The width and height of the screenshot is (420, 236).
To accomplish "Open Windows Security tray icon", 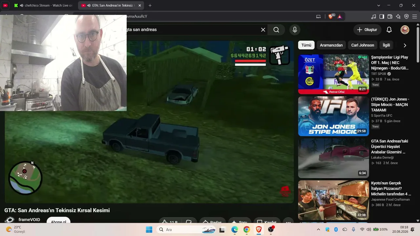I will click(327, 229).
